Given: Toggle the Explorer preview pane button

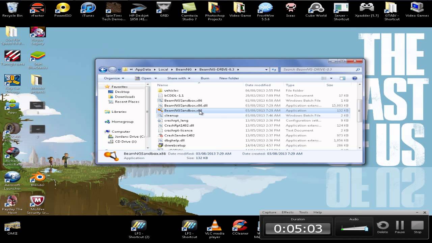Looking at the screenshot, I should point(343,78).
